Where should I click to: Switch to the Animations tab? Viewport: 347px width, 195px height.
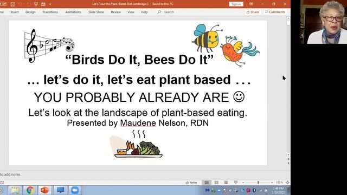tap(73, 12)
